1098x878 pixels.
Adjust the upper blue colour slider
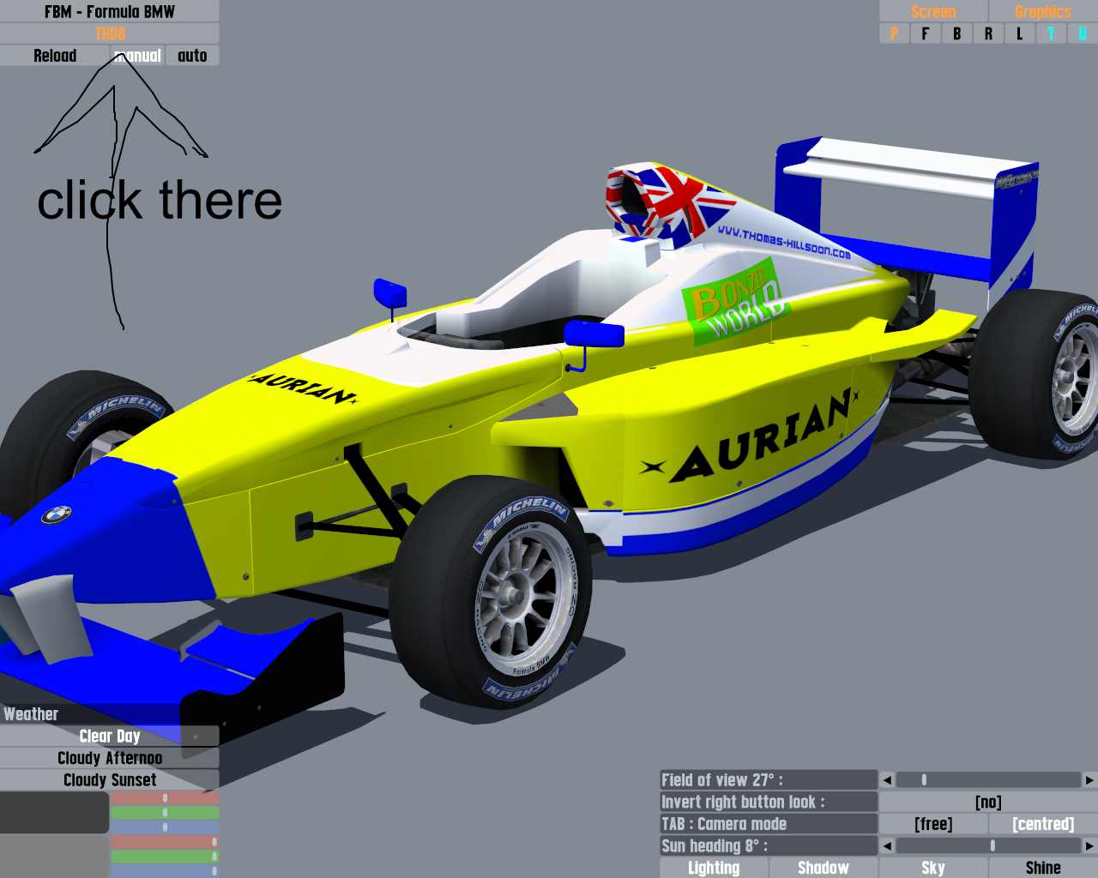[165, 827]
